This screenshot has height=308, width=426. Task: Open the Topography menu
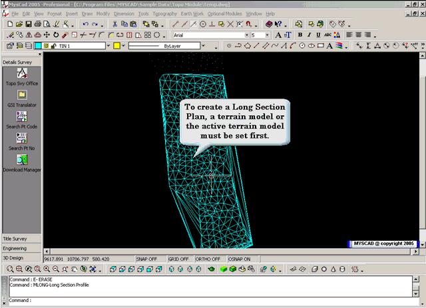pos(168,13)
